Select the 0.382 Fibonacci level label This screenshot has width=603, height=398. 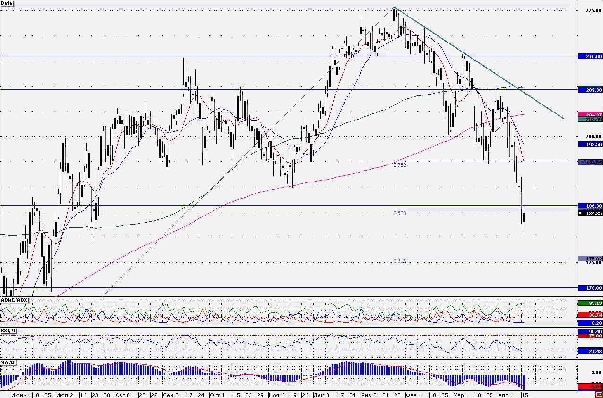click(400, 165)
